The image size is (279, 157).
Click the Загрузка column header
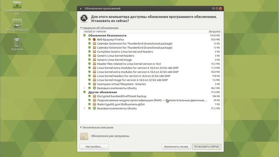214,31
